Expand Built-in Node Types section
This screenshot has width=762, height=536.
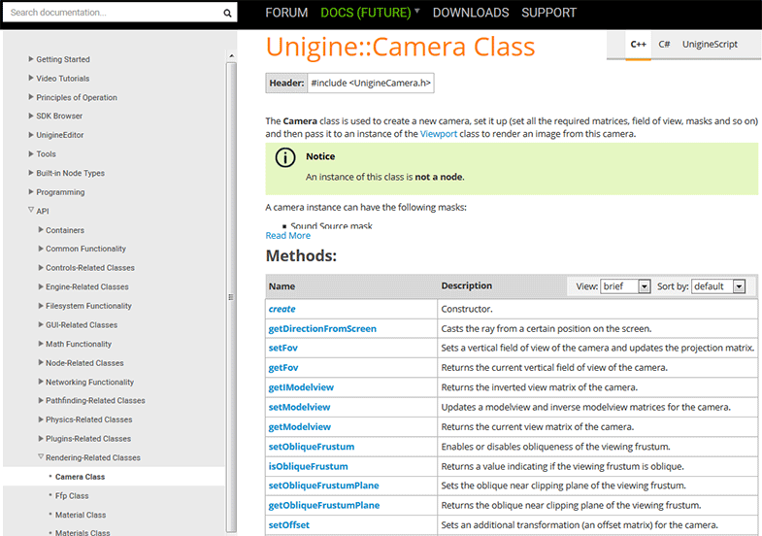pyautogui.click(x=31, y=173)
